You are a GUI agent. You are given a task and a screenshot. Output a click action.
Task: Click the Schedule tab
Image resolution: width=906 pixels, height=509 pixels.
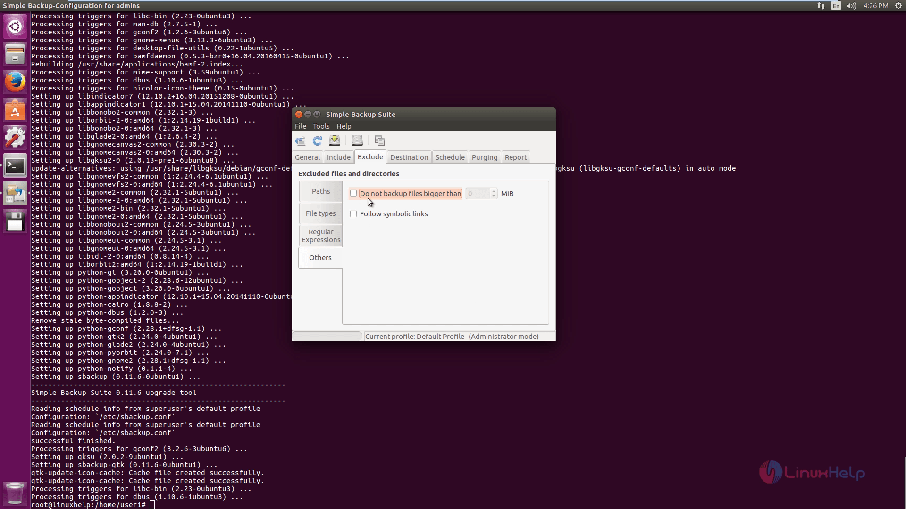[x=449, y=157]
